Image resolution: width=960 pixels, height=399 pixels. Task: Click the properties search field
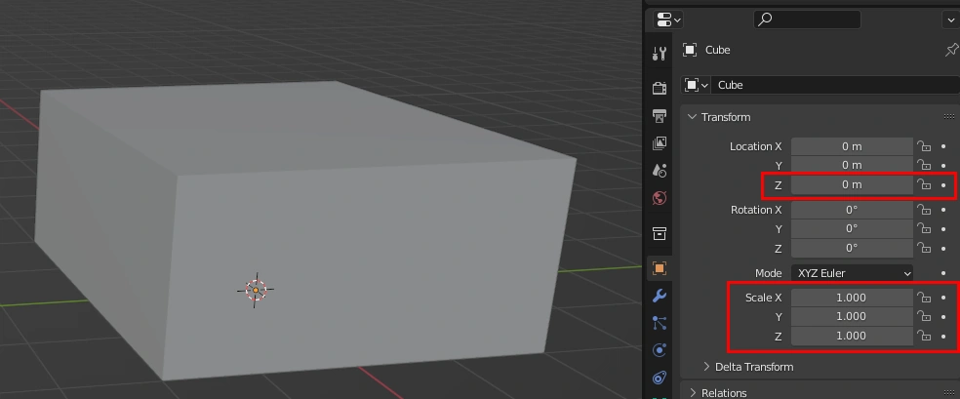807,20
